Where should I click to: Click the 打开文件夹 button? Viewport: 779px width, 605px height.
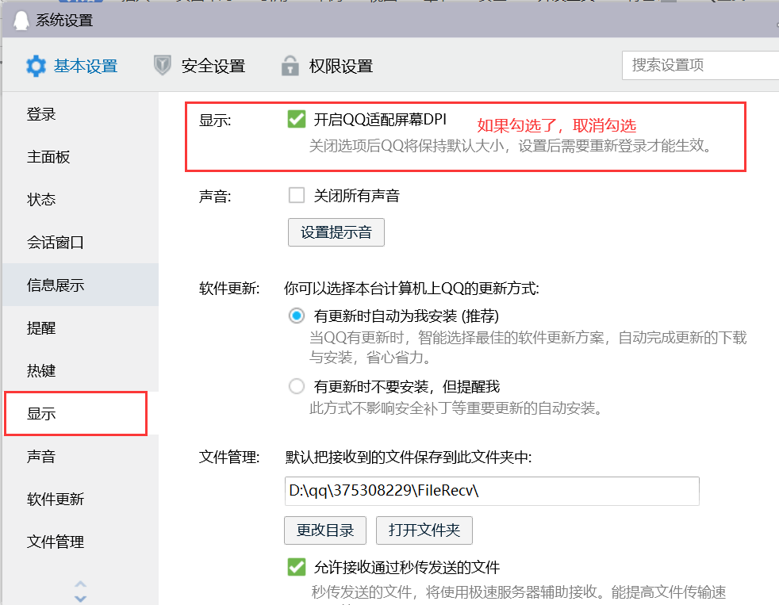[424, 530]
